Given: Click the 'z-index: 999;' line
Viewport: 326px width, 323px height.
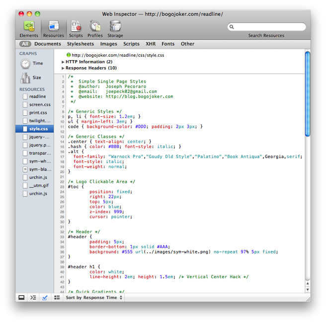Looking at the screenshot, I should [x=107, y=212].
